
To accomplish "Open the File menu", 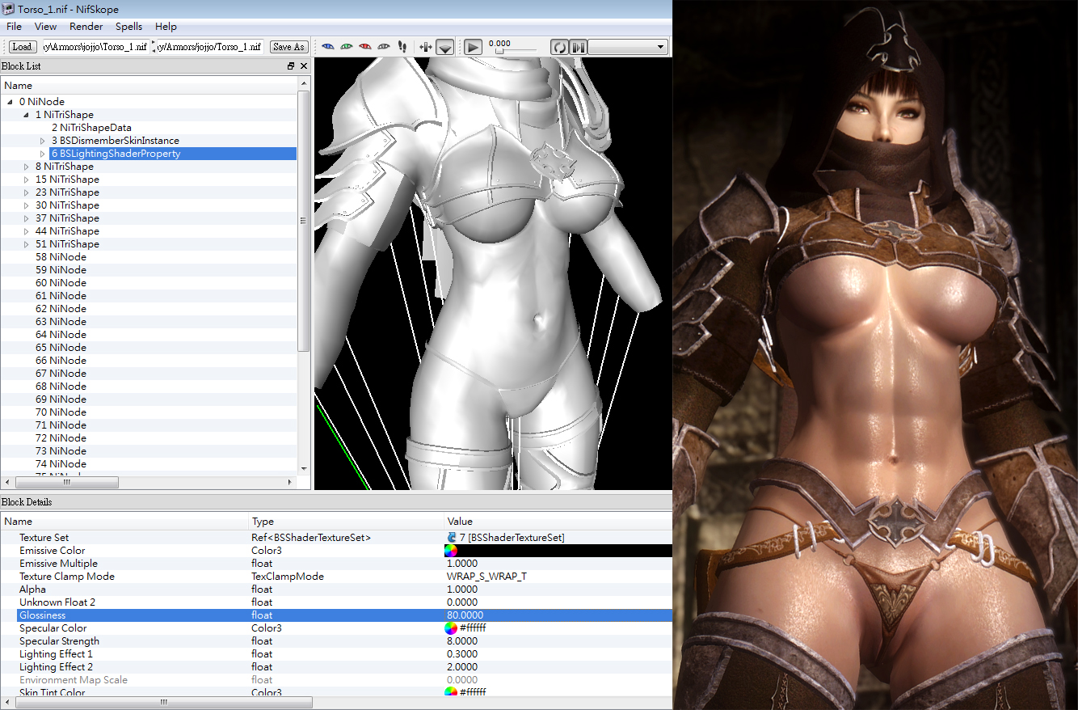I will tap(14, 27).
